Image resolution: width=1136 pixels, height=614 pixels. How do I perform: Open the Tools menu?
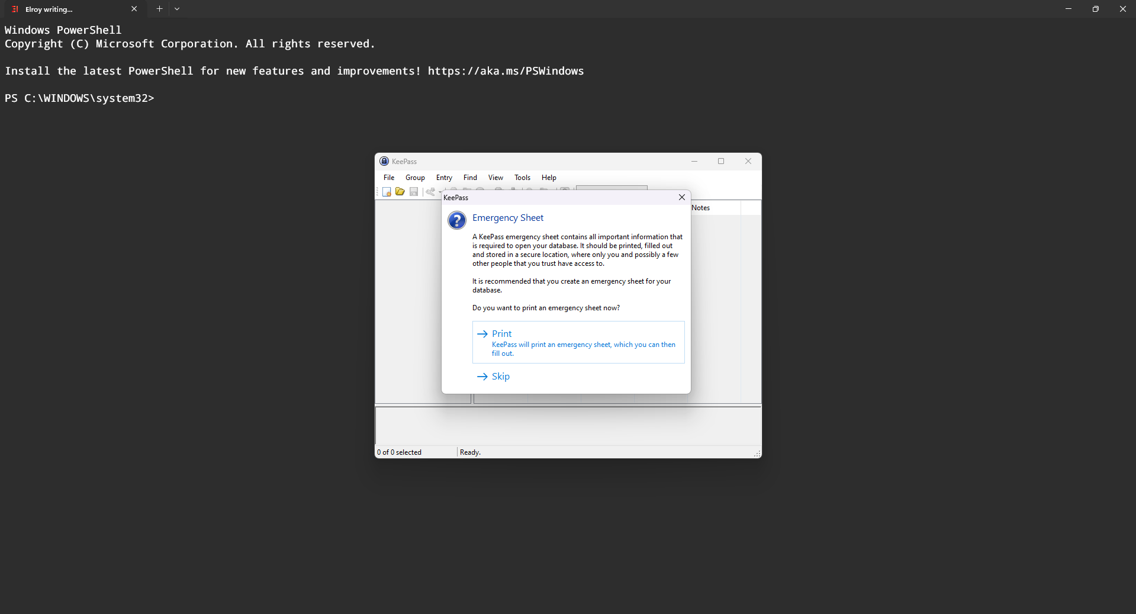[522, 178]
